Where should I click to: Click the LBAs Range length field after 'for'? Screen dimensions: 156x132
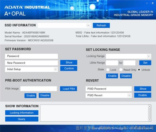coord(129,63)
